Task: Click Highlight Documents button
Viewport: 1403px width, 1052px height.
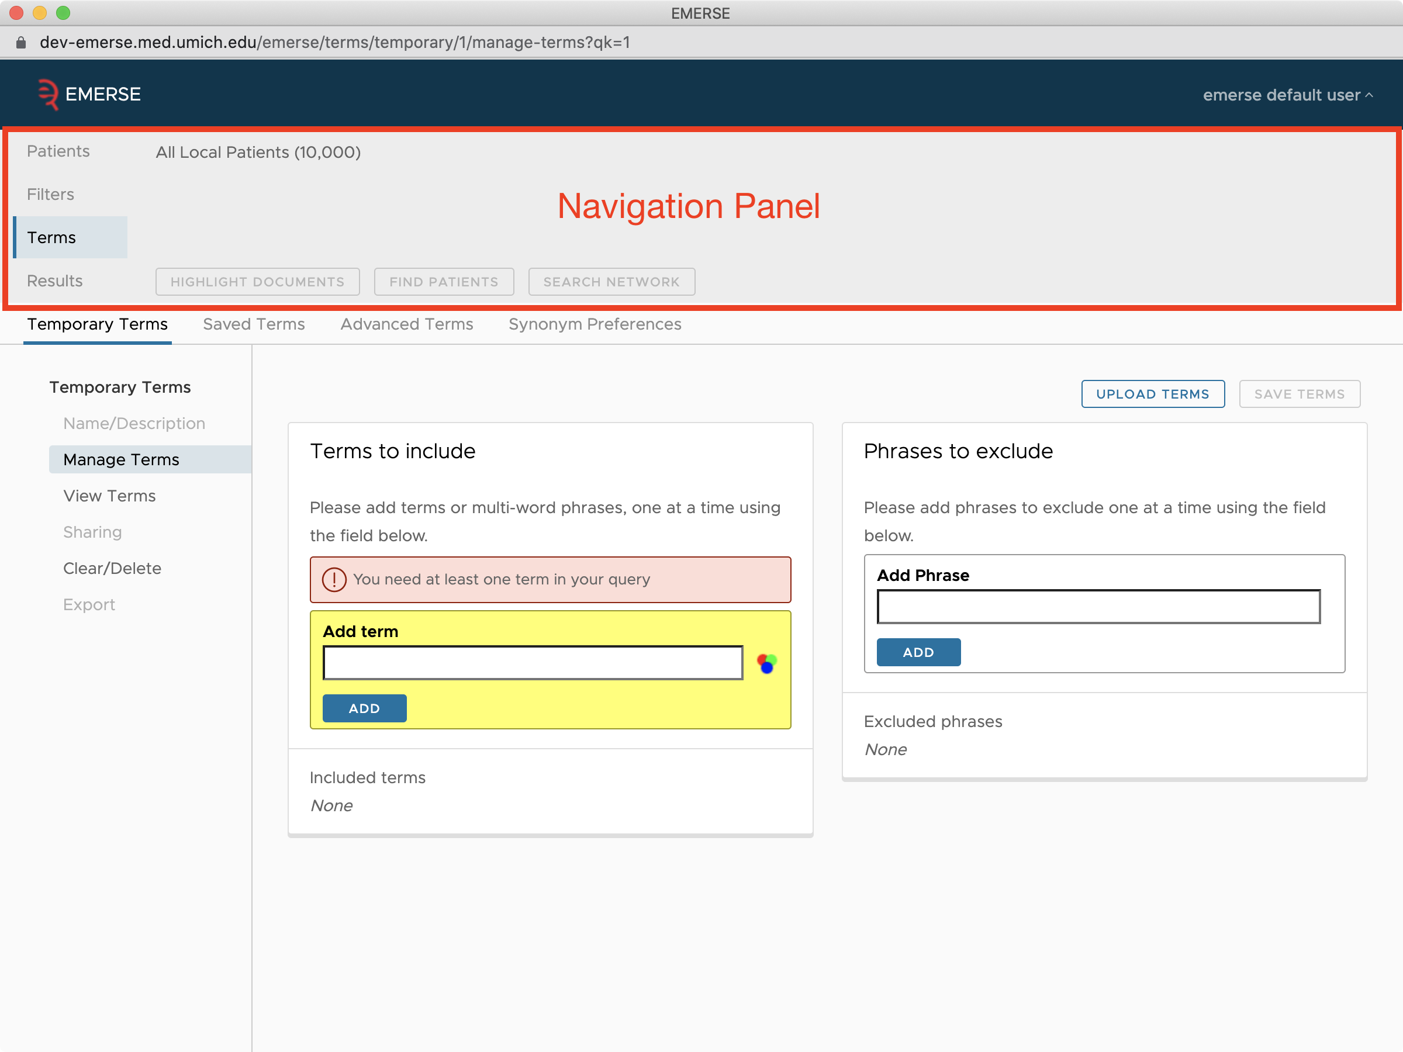Action: pyautogui.click(x=258, y=282)
